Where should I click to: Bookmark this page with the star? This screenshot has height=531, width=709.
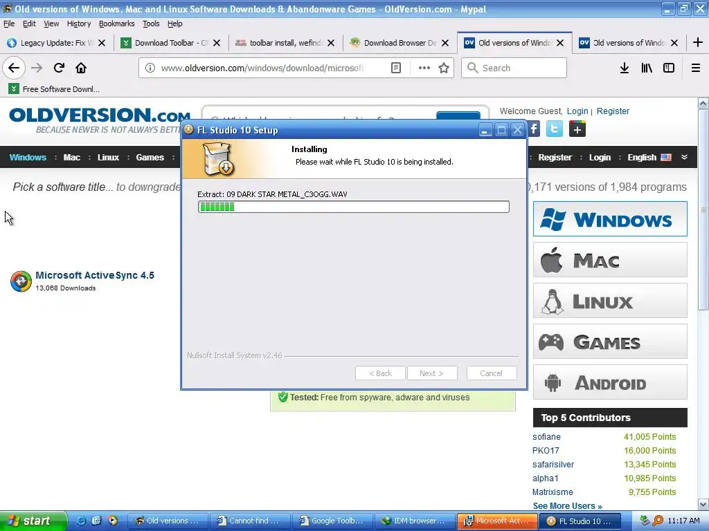[x=444, y=68]
